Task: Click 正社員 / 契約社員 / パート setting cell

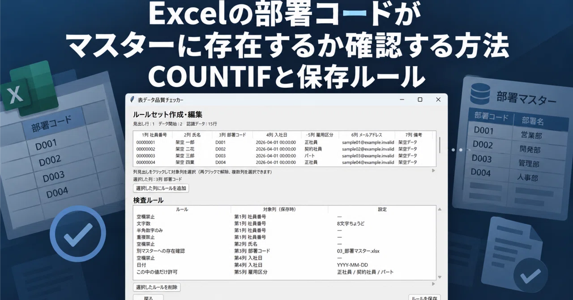Action: click(x=365, y=272)
